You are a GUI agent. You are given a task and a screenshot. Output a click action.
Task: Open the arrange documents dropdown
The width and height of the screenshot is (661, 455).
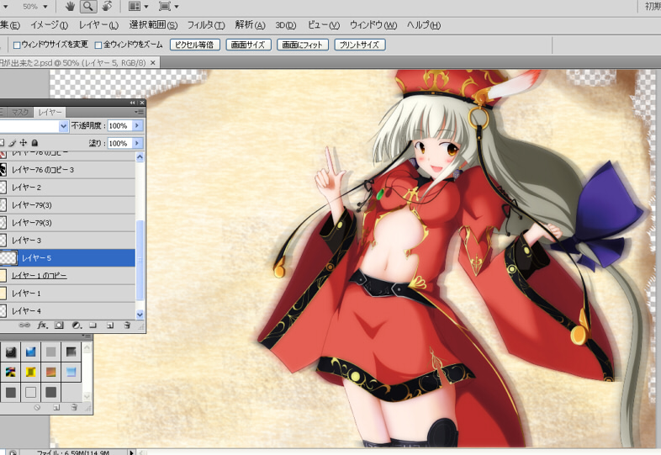137,6
